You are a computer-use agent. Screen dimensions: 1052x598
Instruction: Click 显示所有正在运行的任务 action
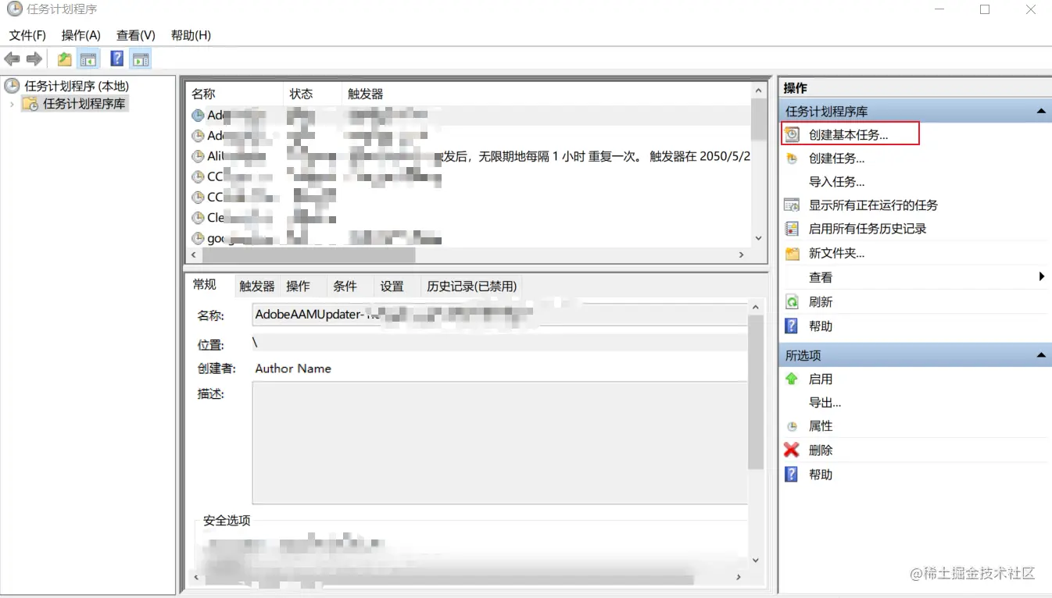click(874, 205)
